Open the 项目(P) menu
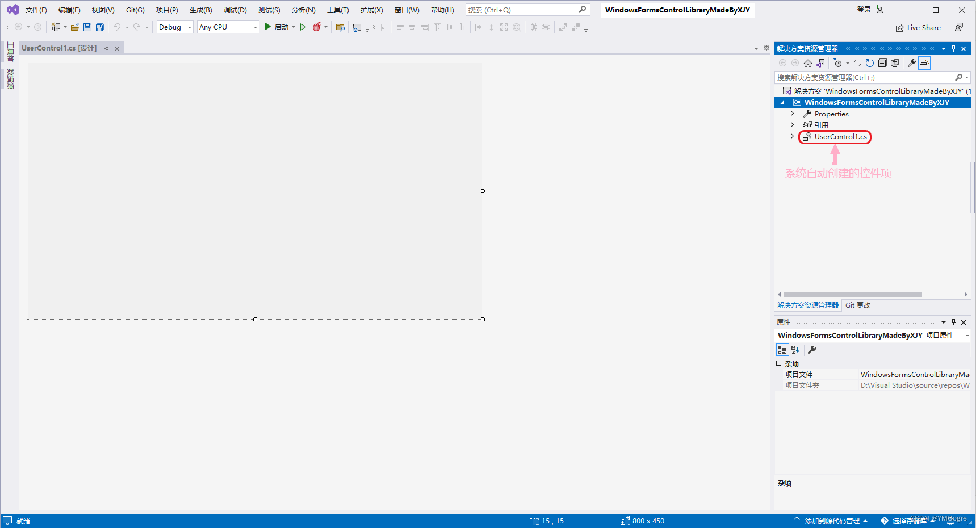 tap(167, 10)
